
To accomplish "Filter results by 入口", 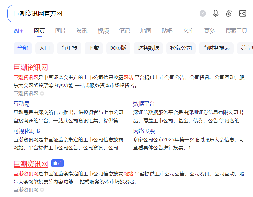I will point(45,48).
